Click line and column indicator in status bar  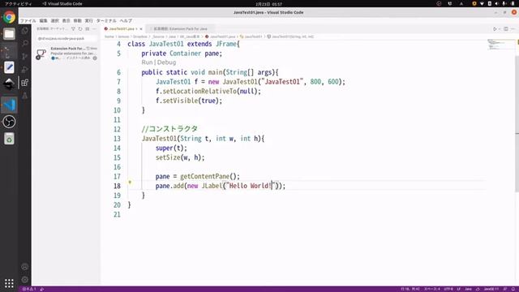pos(410,289)
